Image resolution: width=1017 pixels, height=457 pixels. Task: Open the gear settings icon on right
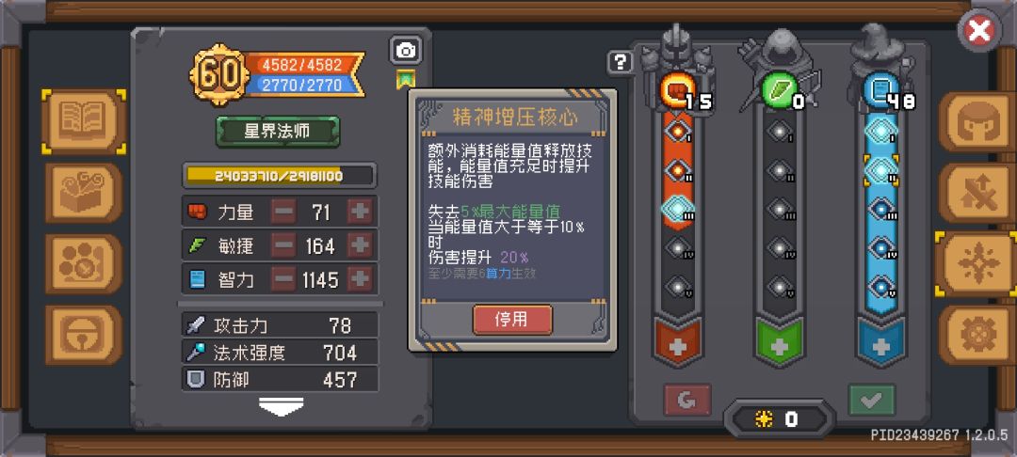coord(978,335)
